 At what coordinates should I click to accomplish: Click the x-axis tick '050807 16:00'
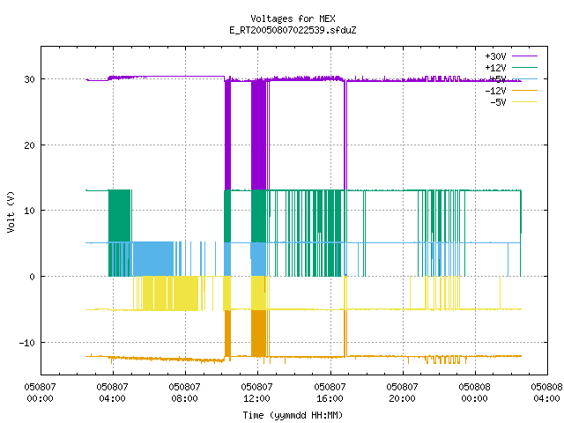coord(330,393)
